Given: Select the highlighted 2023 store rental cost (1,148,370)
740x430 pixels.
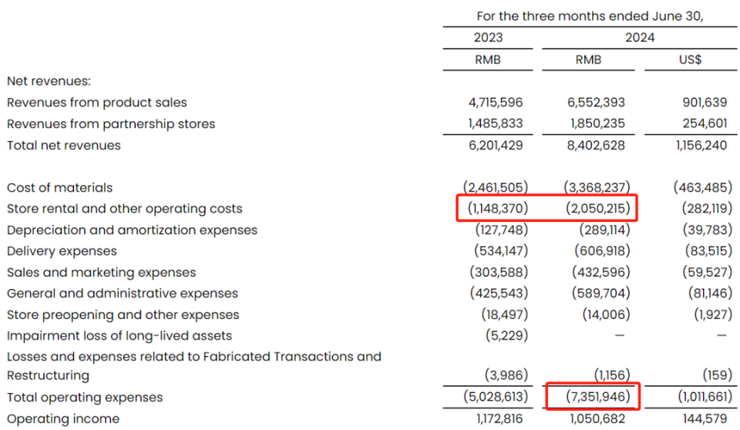Looking at the screenshot, I should 498,208.
